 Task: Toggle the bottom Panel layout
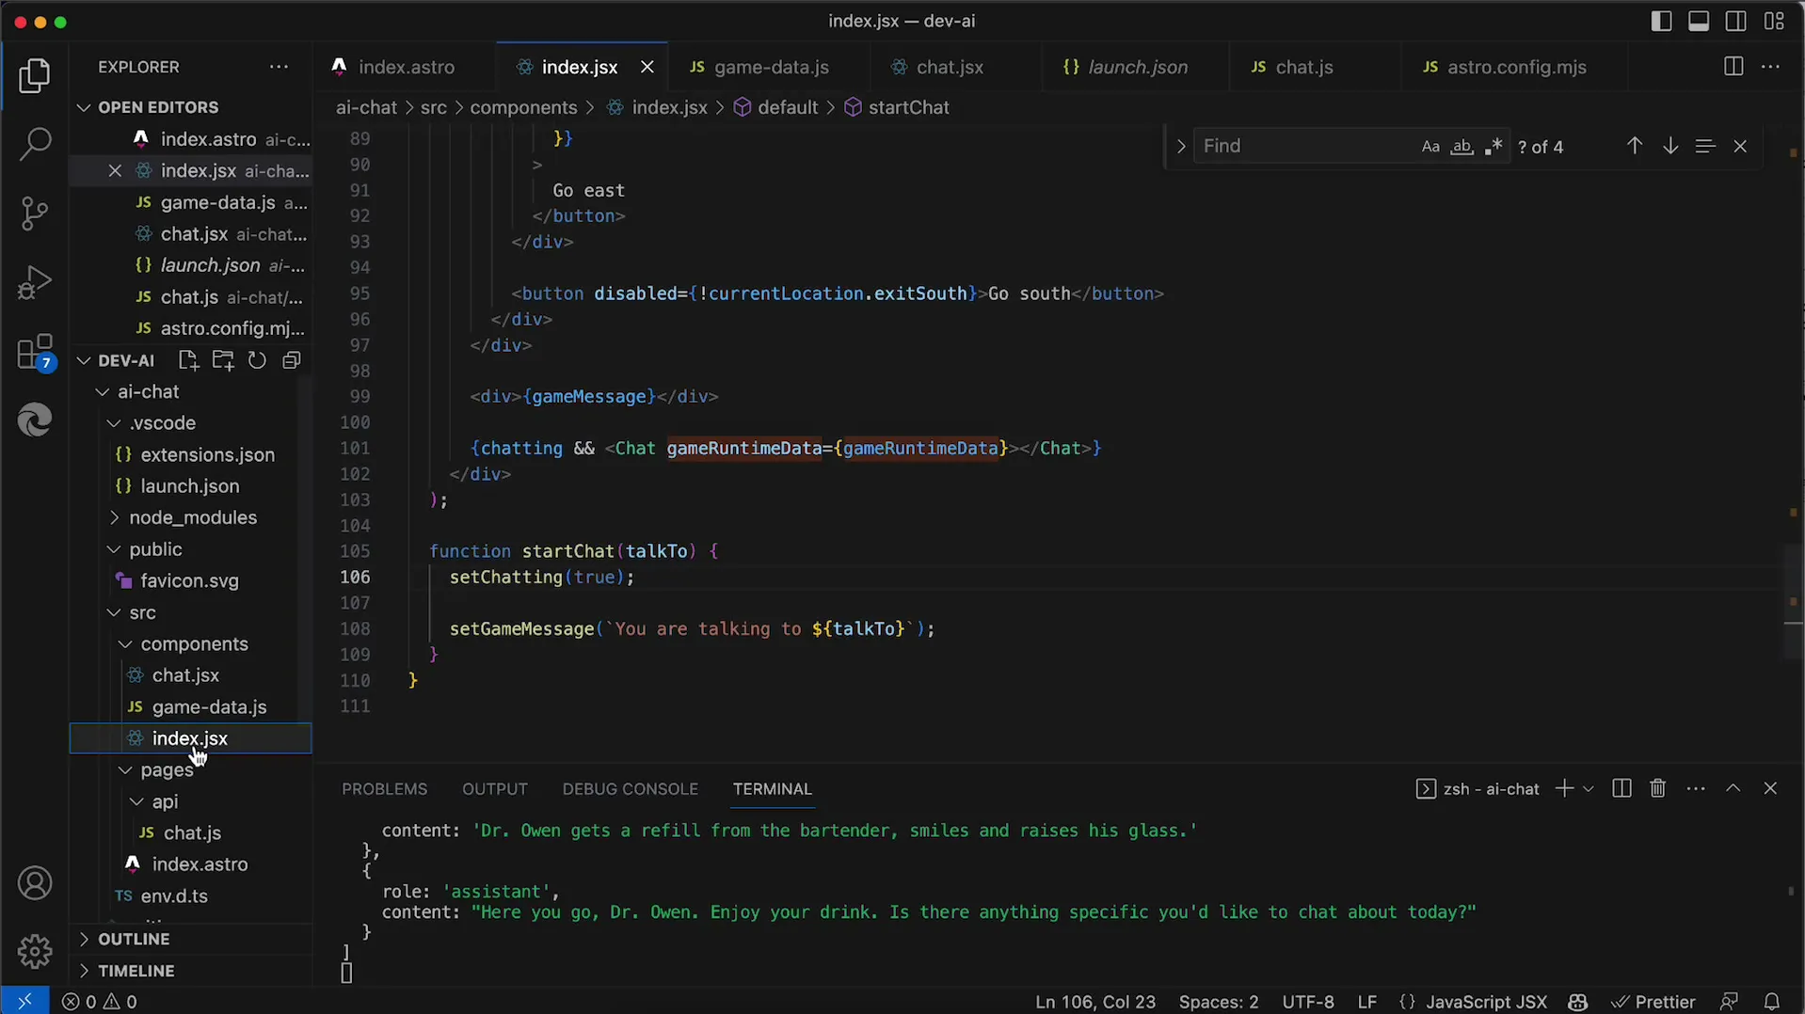pos(1699,21)
